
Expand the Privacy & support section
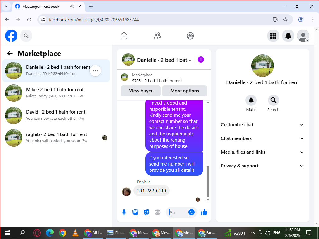click(x=262, y=166)
